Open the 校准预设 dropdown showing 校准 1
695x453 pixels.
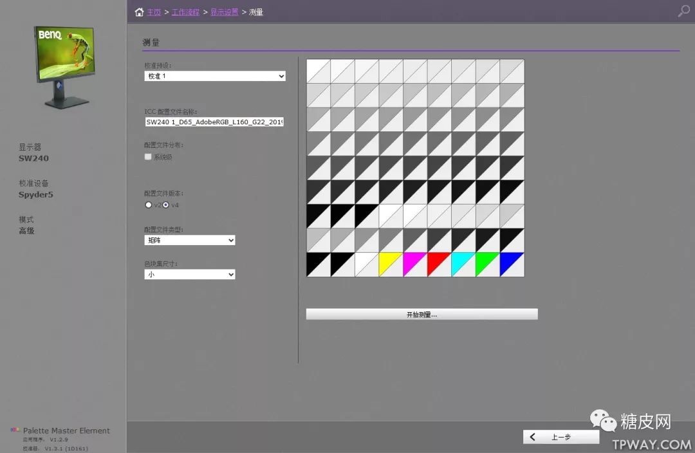(x=215, y=76)
